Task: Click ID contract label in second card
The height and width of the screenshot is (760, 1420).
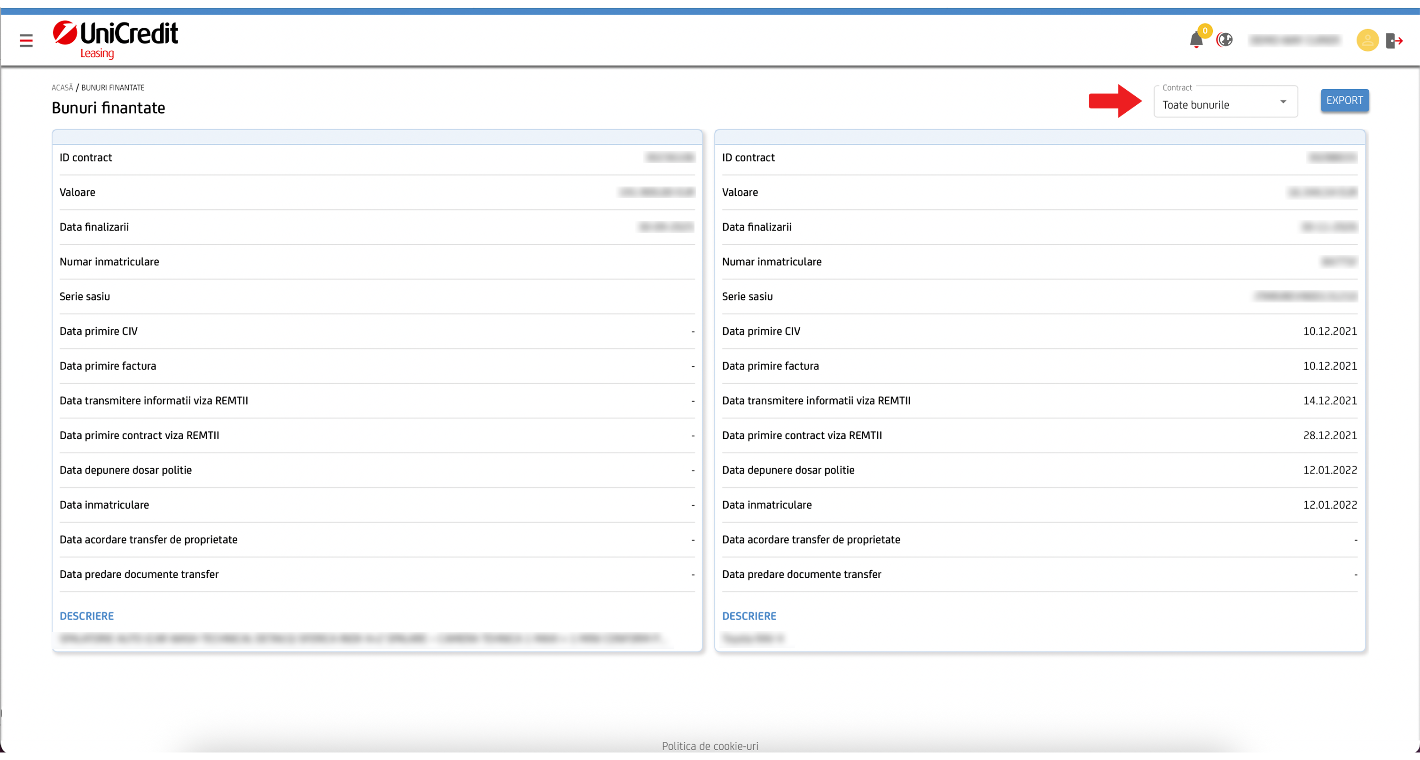Action: coord(748,157)
